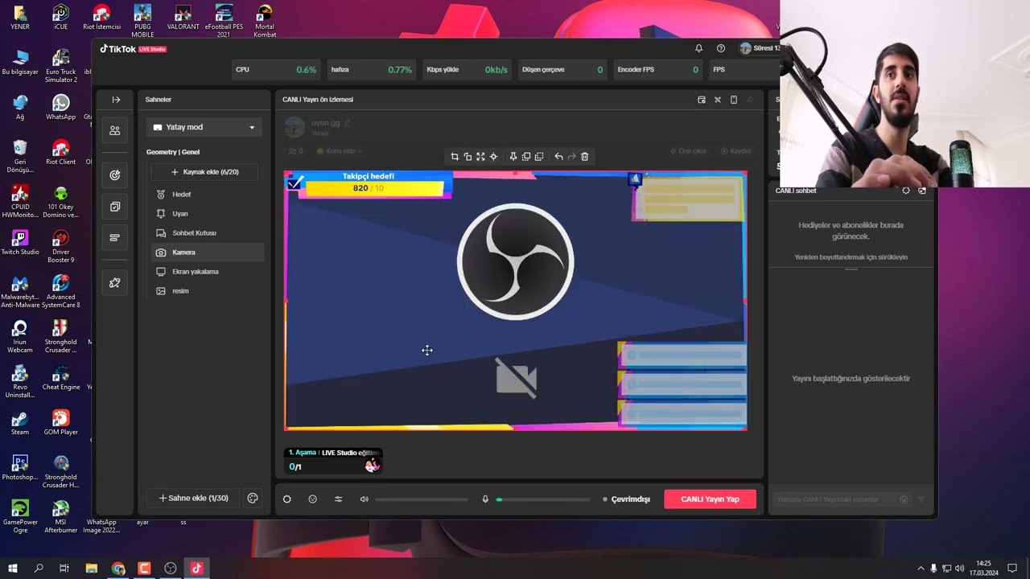Open Windows notification center

1012,569
